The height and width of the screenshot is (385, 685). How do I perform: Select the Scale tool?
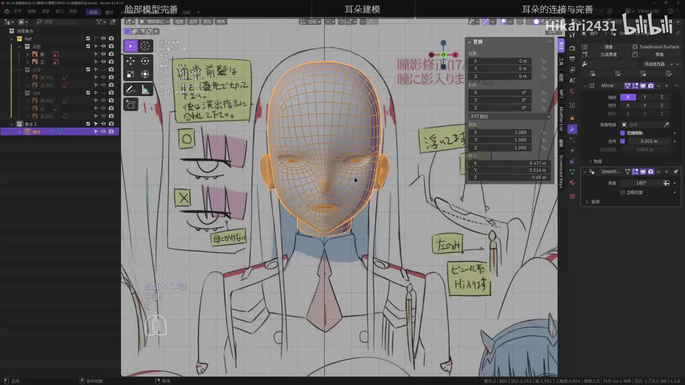point(131,74)
